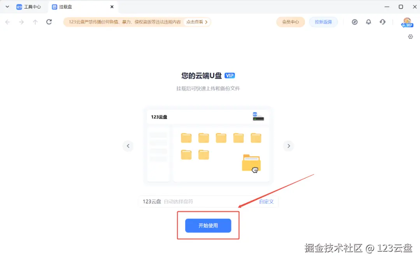Show next slide with right carousel arrow
The image size is (420, 261).
click(289, 146)
